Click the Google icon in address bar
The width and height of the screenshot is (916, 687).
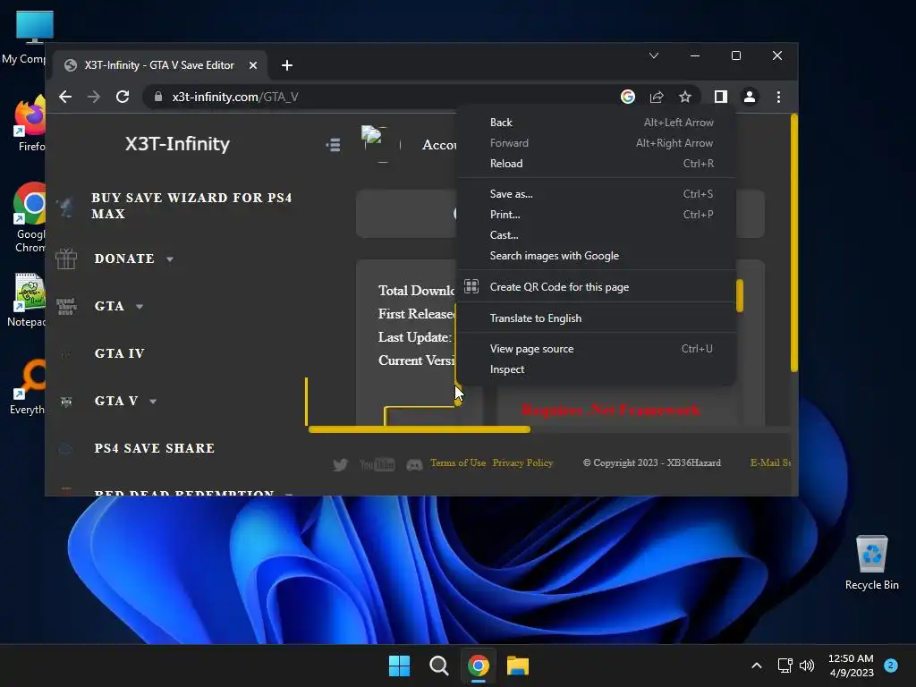click(627, 97)
